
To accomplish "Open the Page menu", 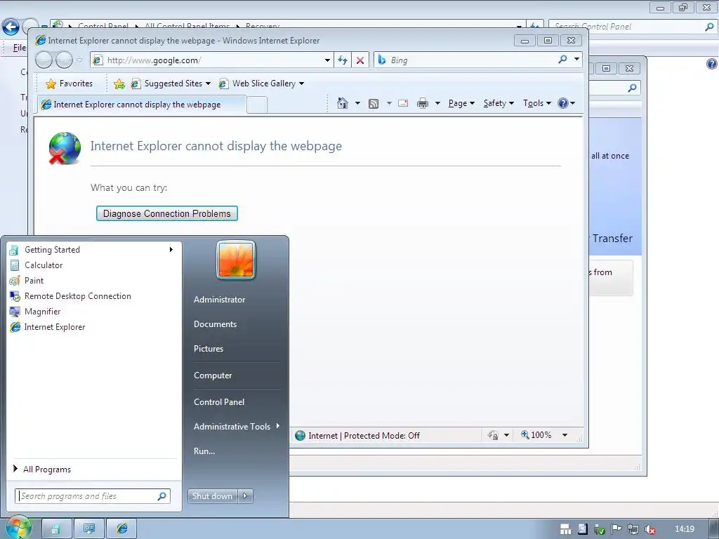I will 461,103.
